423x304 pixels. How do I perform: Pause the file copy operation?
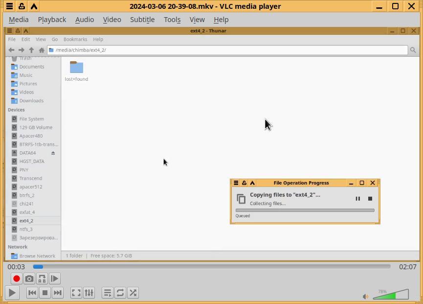357,199
